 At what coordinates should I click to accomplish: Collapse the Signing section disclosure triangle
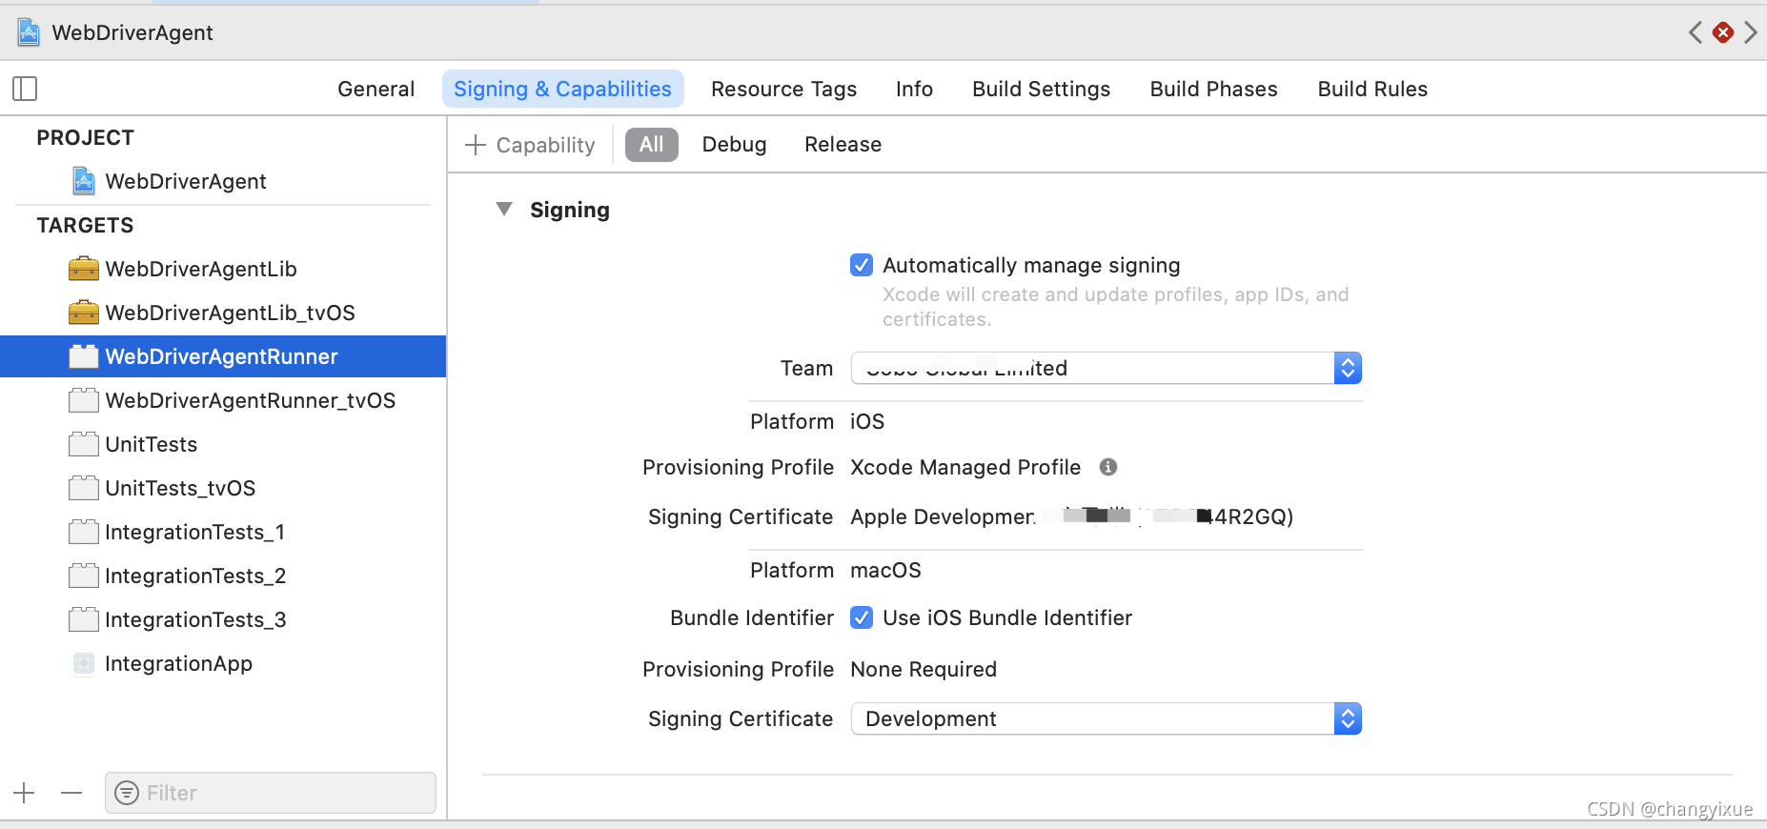(x=504, y=209)
